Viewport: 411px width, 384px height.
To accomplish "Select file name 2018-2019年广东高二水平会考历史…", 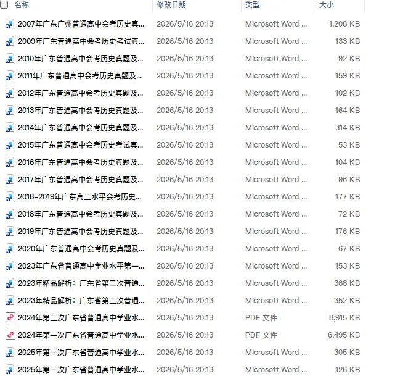I will pyautogui.click(x=79, y=197).
